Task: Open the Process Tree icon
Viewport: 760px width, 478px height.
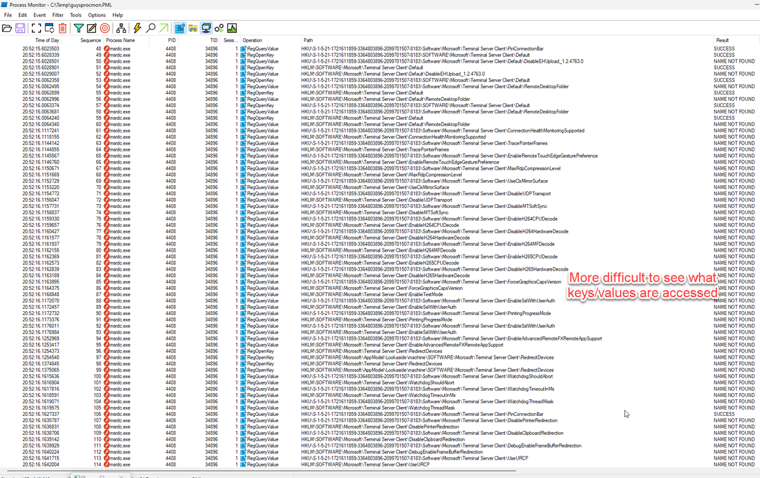Action: click(122, 28)
